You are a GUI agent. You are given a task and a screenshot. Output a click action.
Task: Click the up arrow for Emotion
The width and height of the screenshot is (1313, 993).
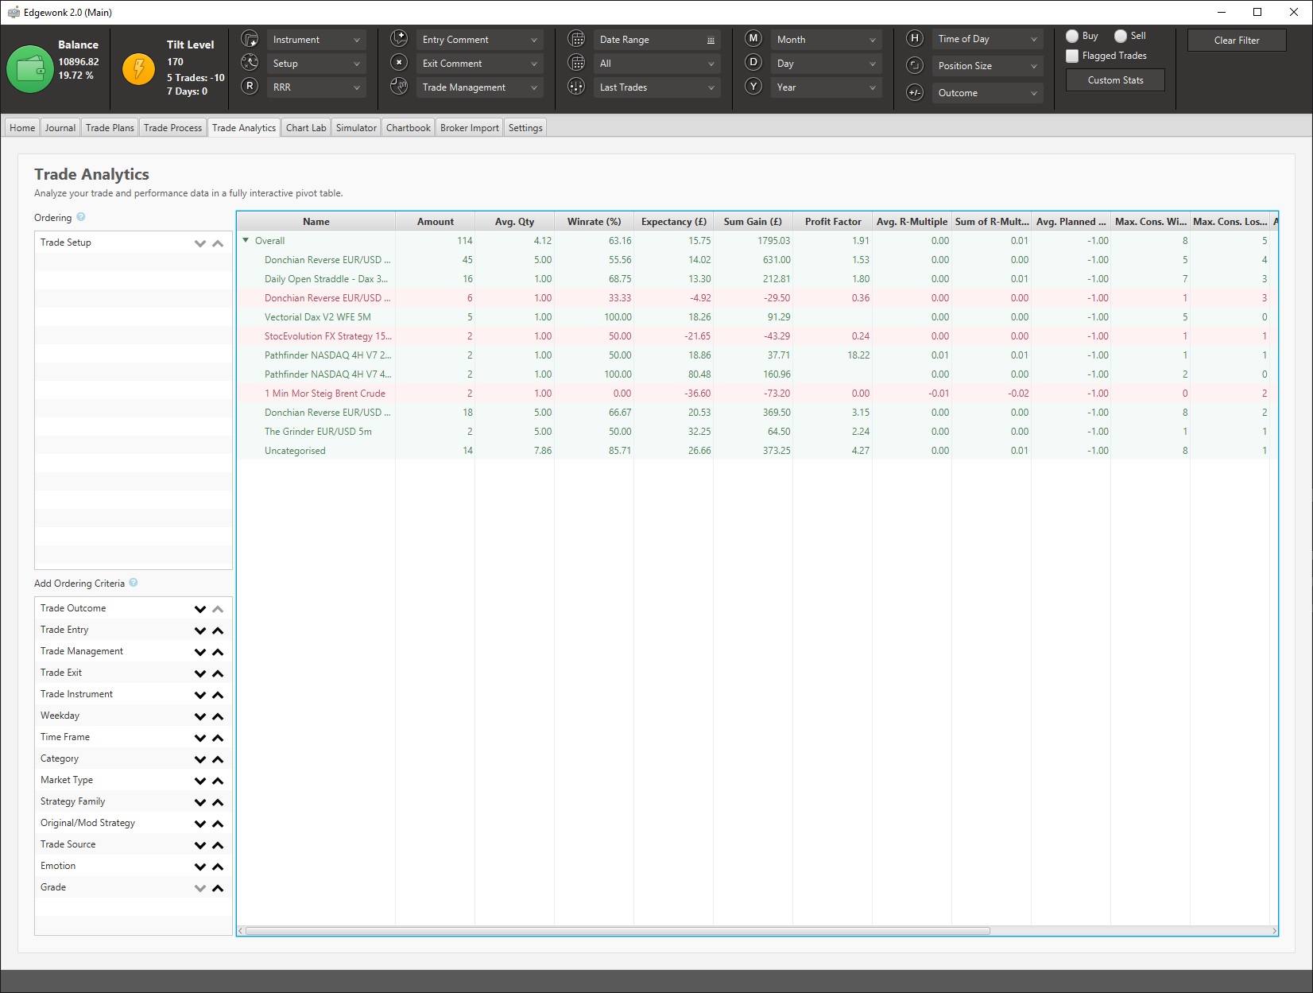point(218,867)
